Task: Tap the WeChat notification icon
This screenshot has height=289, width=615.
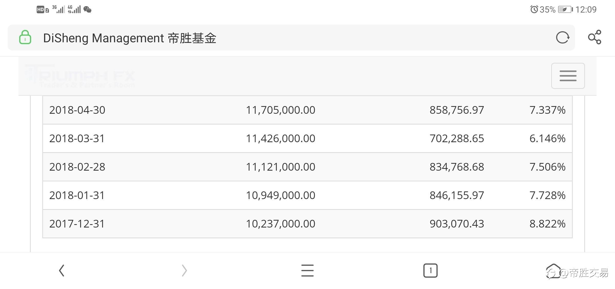Action: pos(87,10)
